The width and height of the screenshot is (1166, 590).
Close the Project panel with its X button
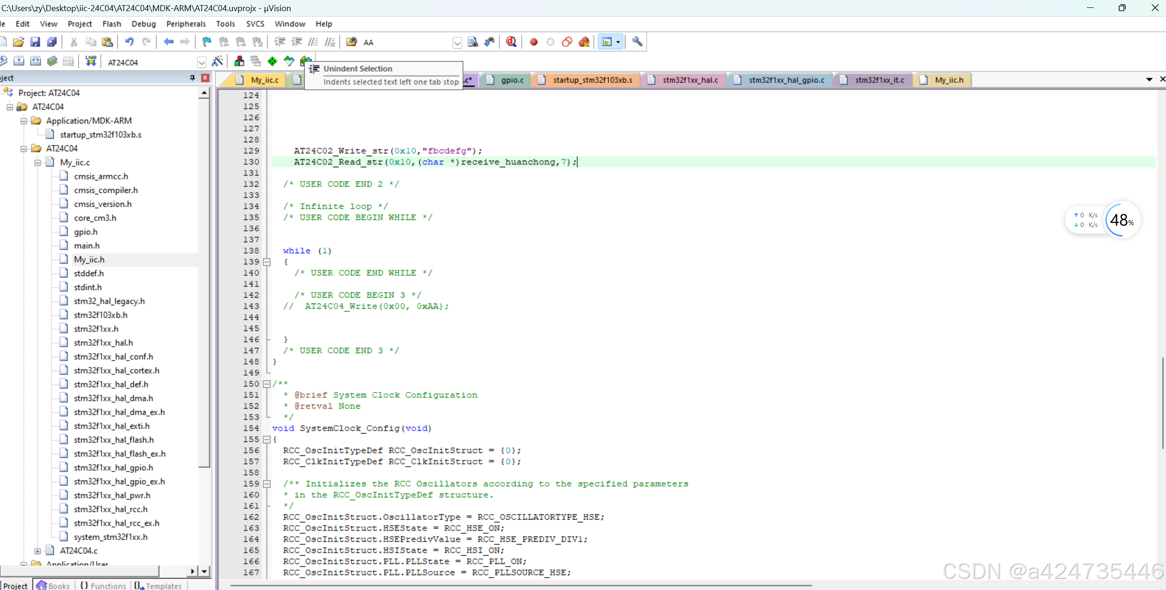click(x=205, y=78)
